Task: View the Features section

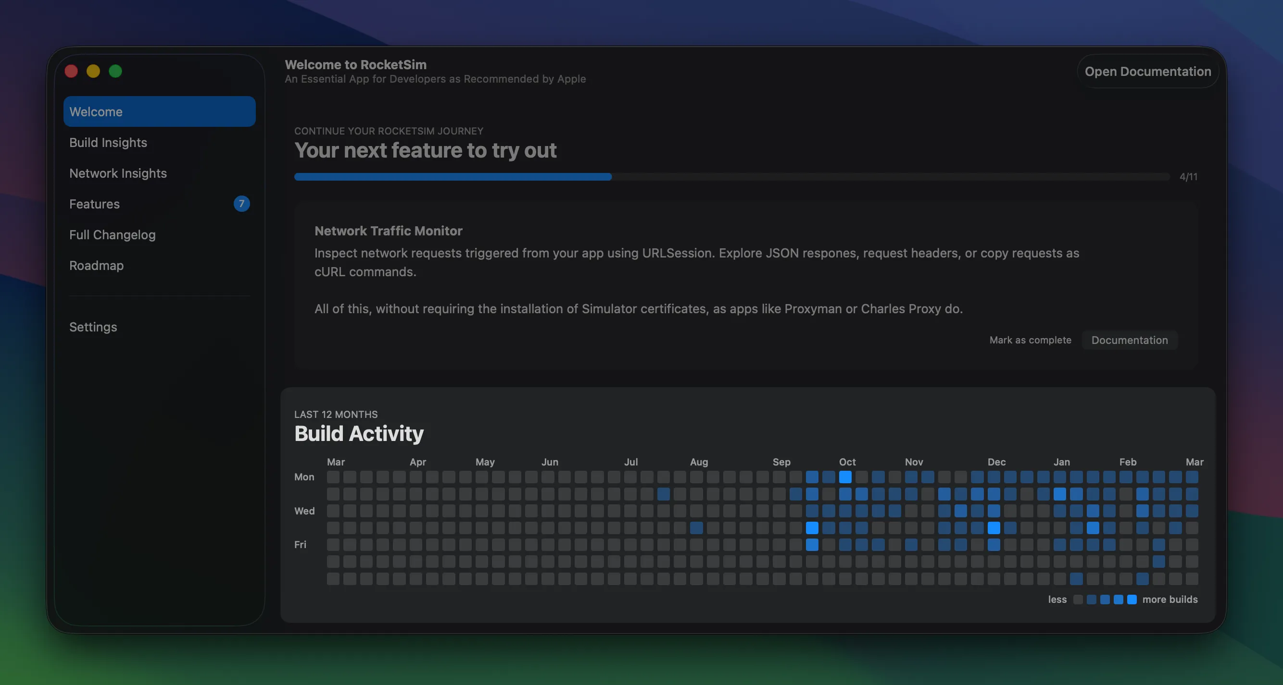Action: pos(95,204)
